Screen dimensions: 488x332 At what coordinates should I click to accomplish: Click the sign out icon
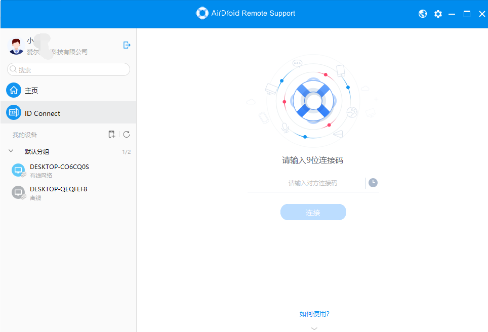point(127,45)
